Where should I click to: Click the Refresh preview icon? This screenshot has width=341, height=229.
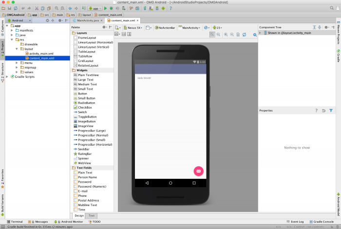click(x=244, y=35)
